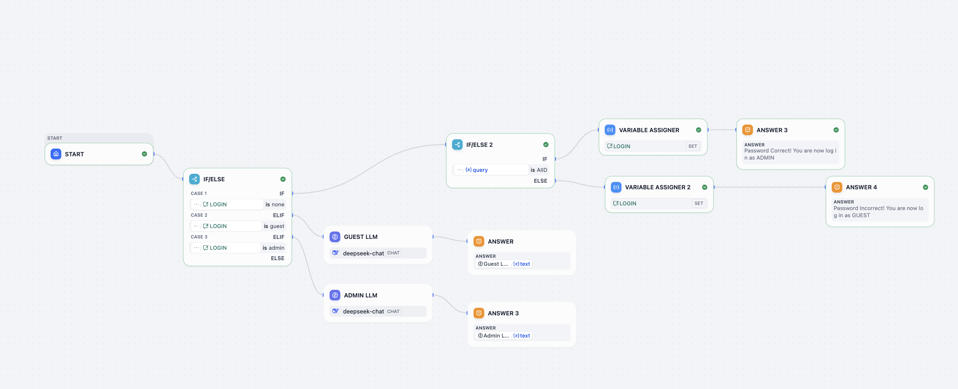The image size is (958, 389).
Task: Select the Case 2 'LOGIN is guest' condition
Action: click(x=238, y=226)
